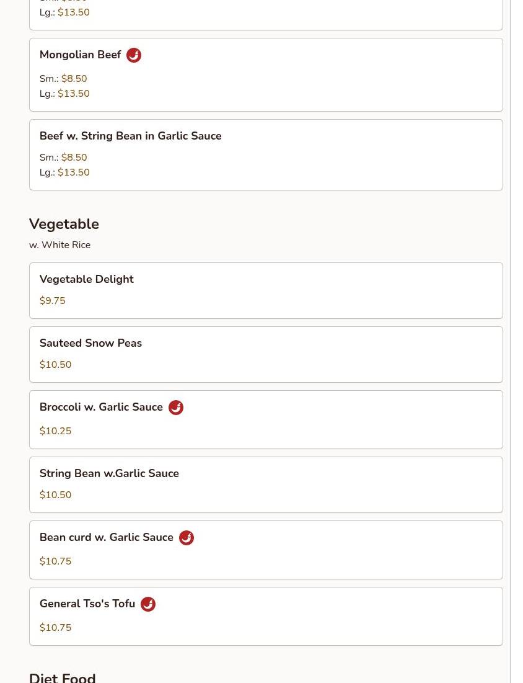Click the $10.25 Broccoli price
Screen dimensions: 523x683
pyautogui.click(x=55, y=431)
